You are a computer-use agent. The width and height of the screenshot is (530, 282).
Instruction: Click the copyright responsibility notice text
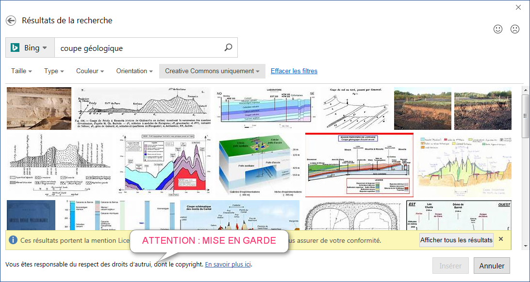[105, 264]
